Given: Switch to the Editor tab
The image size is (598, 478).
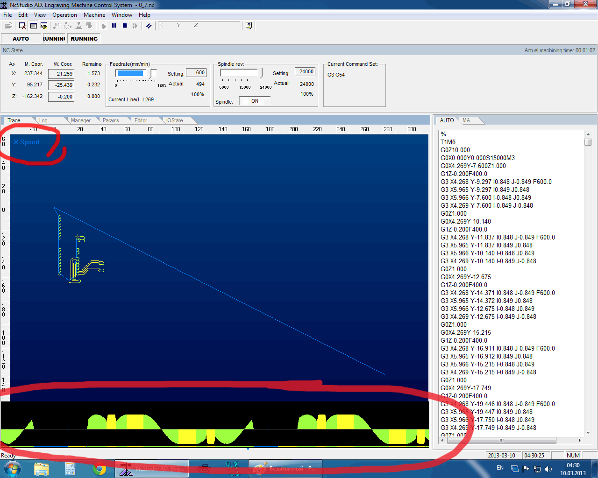Looking at the screenshot, I should 141,120.
